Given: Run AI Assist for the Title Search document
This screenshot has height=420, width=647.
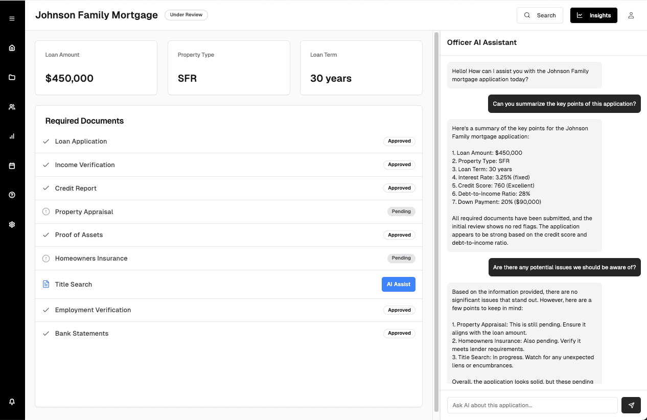Looking at the screenshot, I should click(399, 284).
